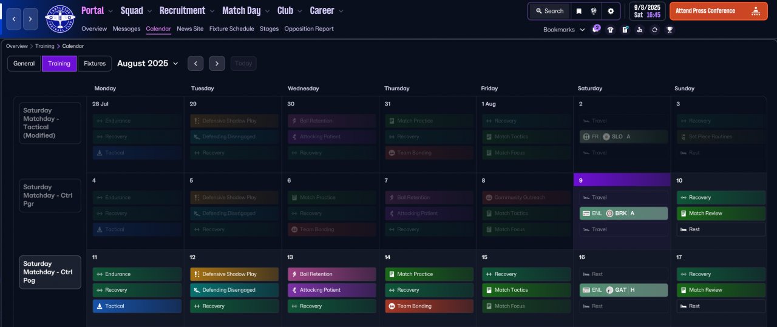Image resolution: width=777 pixels, height=327 pixels.
Task: Open Sunday 10 Match Review session
Action: pos(721,214)
